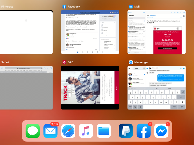The image size is (194, 145).
Task: Click tabs overview icon in Safari toolbar
Action: click(x=51, y=68)
